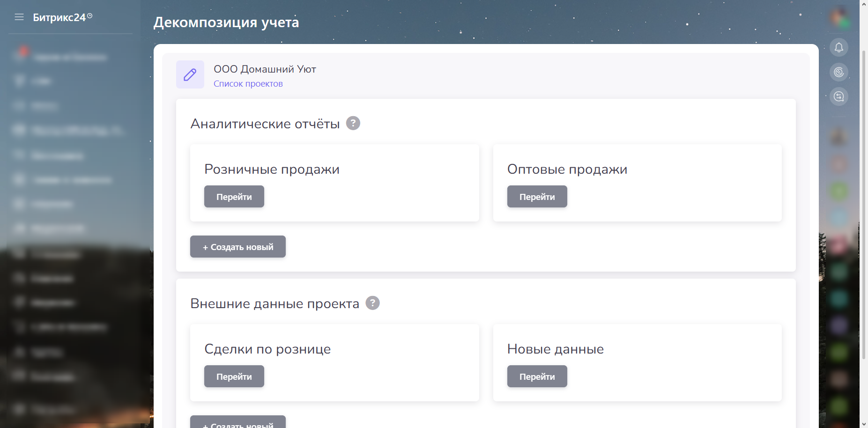The width and height of the screenshot is (868, 428).
Task: Click the chat bubble with arrows icon
Action: click(x=838, y=96)
